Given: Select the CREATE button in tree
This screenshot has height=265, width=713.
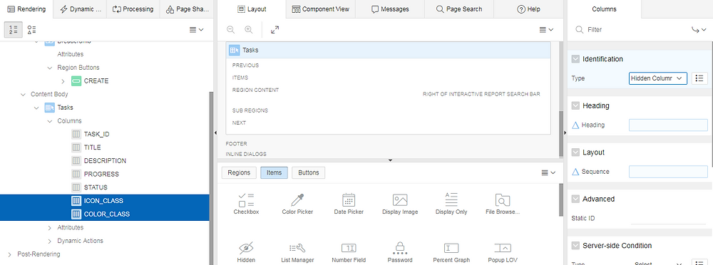Looking at the screenshot, I should pos(96,81).
